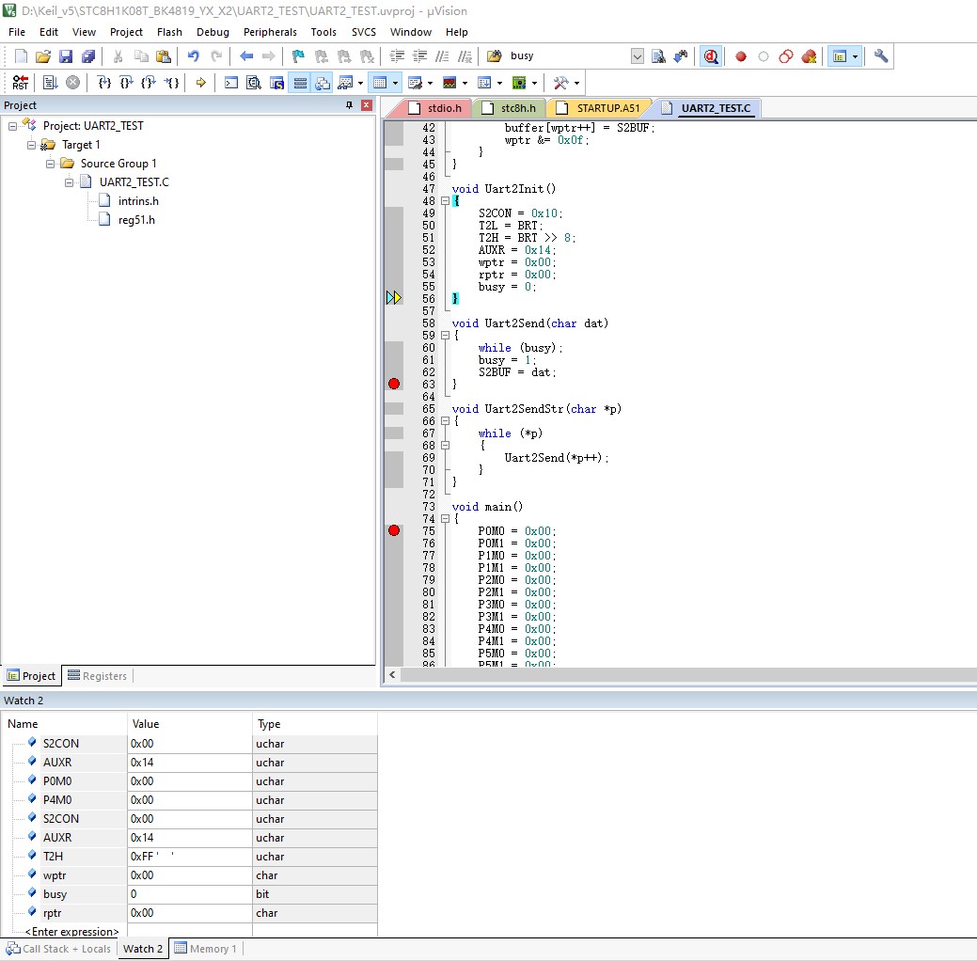977x961 pixels.
Task: Toggle the Project panel pin button
Action: tap(349, 104)
